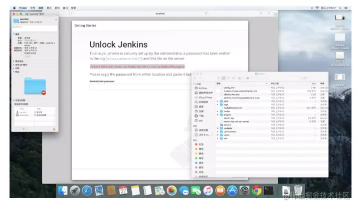Screen dimensions: 357x207
Task: Open App Store icon in Dock
Action: [232, 190]
